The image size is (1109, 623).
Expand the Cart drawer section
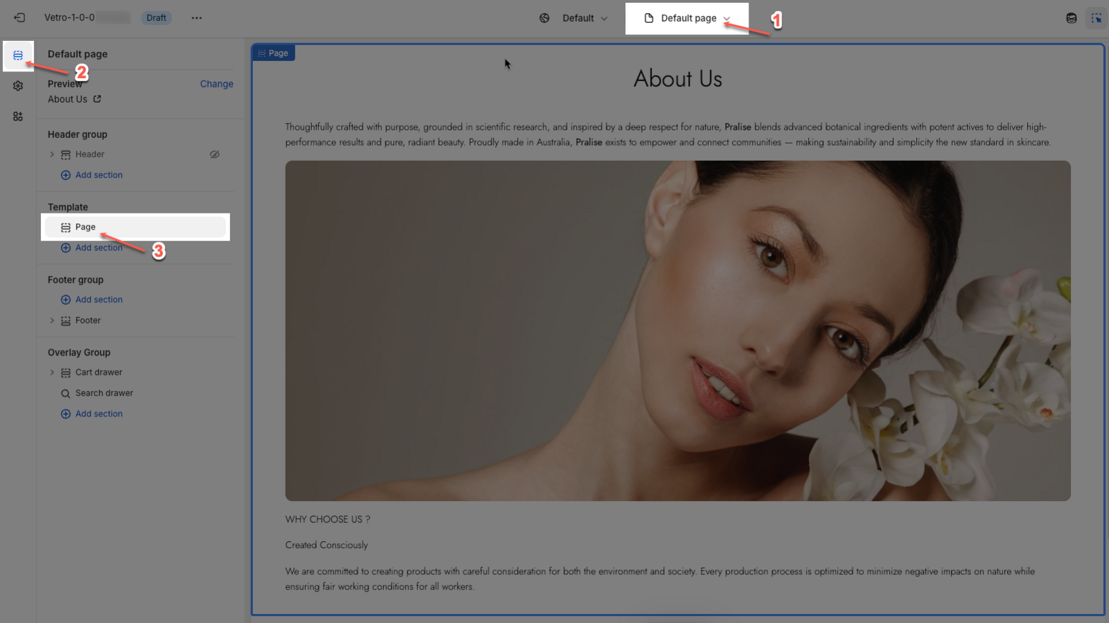(x=52, y=373)
